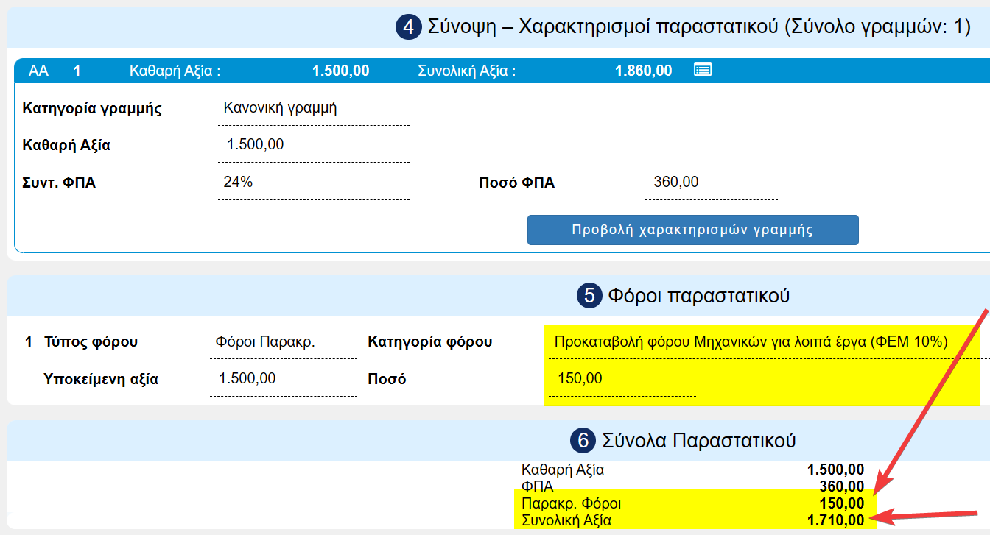Screen dimensions: 990x535
Task: Click the number 6 section badge
Action: pos(582,441)
